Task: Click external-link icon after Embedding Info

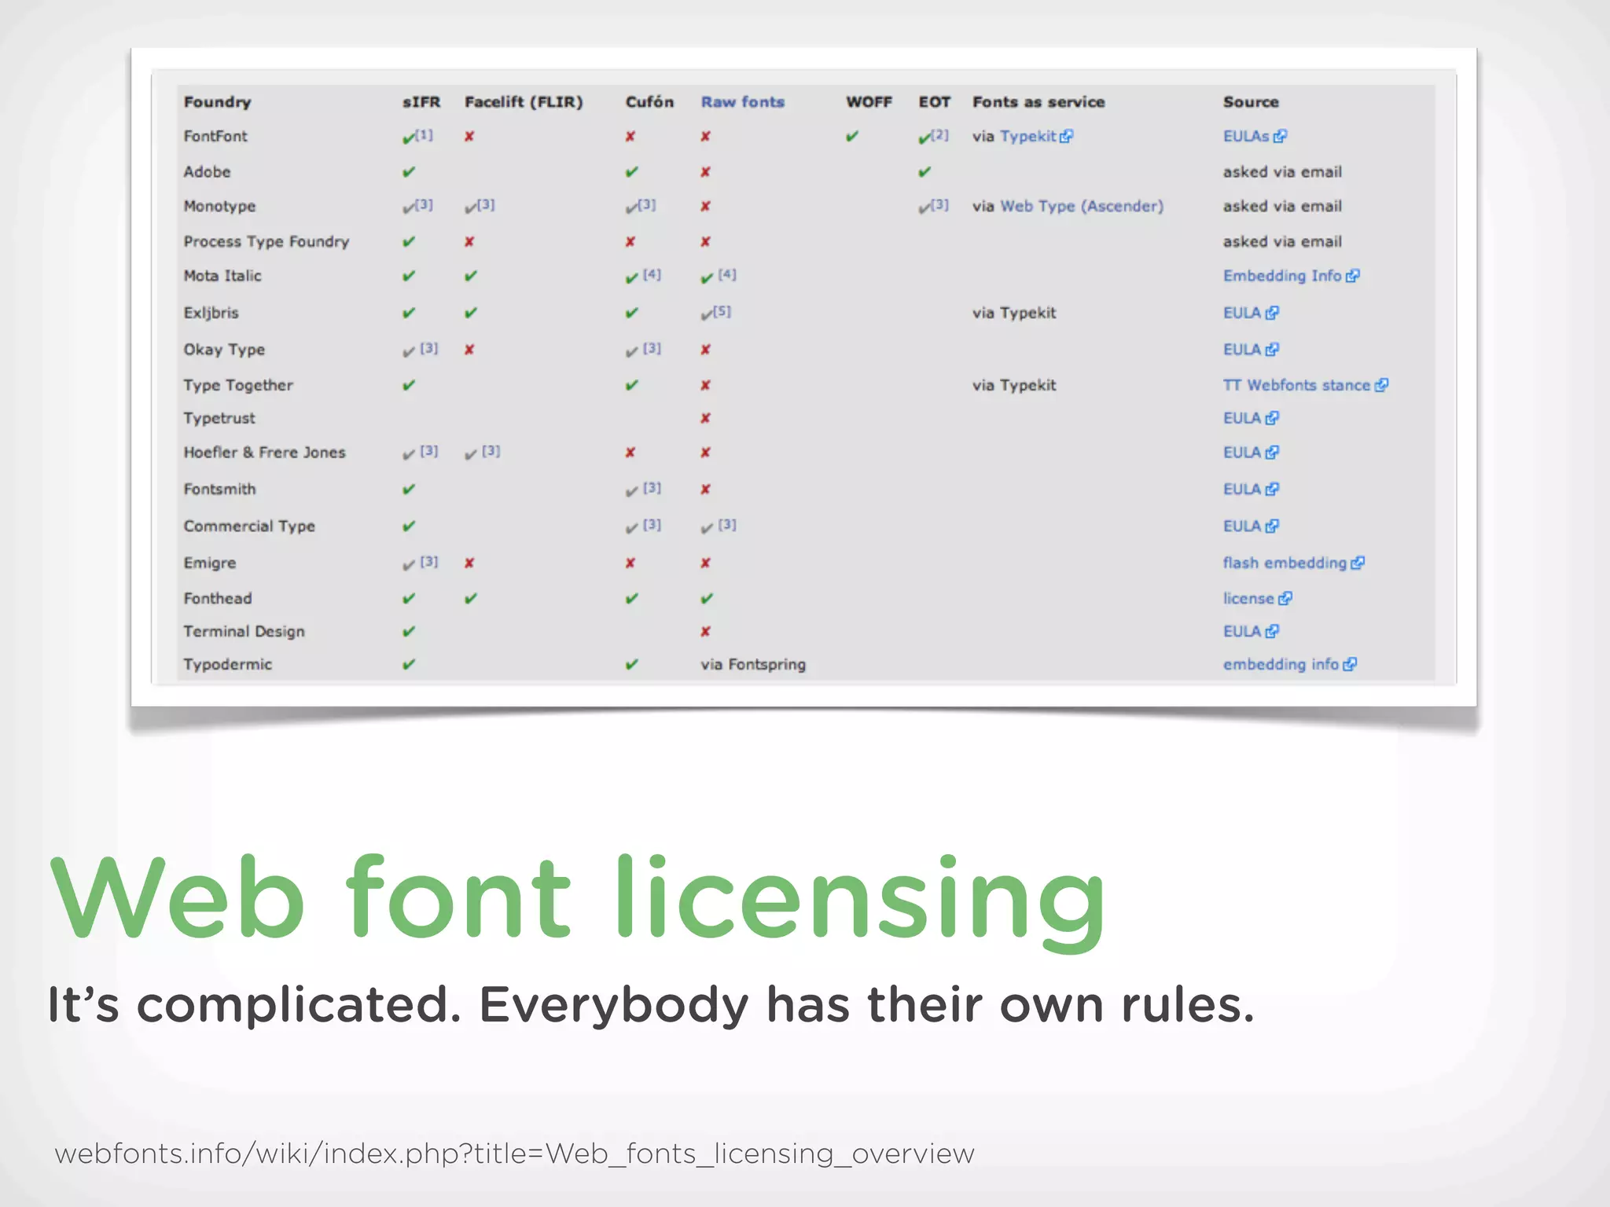Action: tap(1352, 277)
